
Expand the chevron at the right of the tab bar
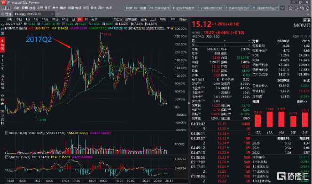308,14
